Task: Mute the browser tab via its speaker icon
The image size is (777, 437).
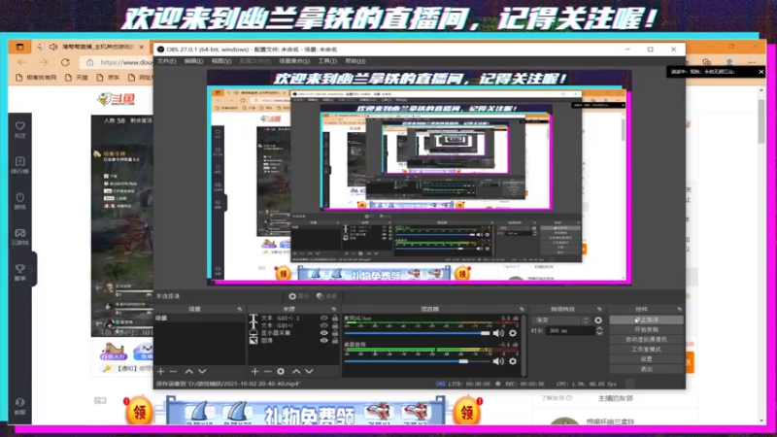Action: click(53, 47)
